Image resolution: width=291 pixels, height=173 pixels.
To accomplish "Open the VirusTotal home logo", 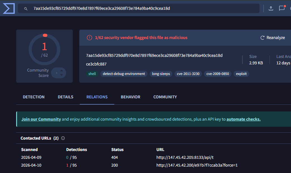I will [9, 8].
